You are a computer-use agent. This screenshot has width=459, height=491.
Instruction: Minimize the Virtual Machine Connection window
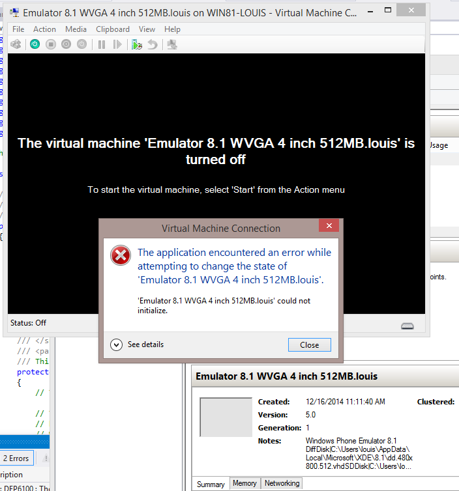tap(370, 12)
